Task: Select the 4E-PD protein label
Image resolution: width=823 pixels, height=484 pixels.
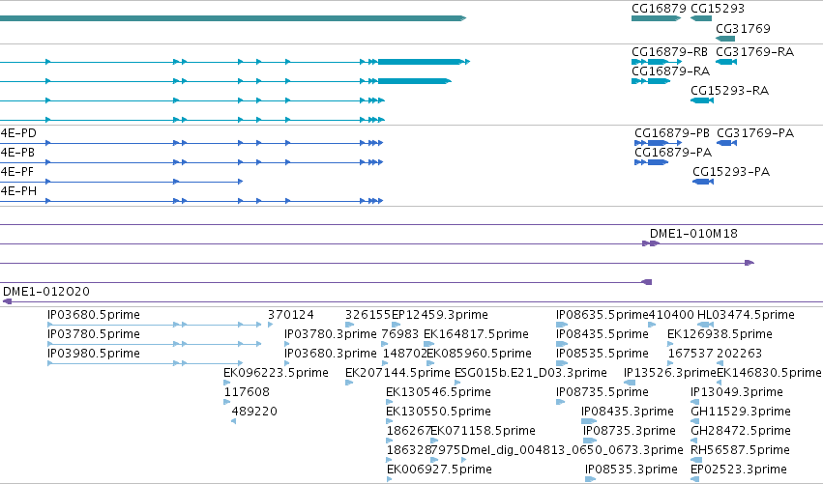Action: 18,133
